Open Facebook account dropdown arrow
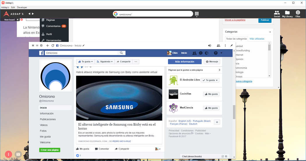 coord(221,53)
